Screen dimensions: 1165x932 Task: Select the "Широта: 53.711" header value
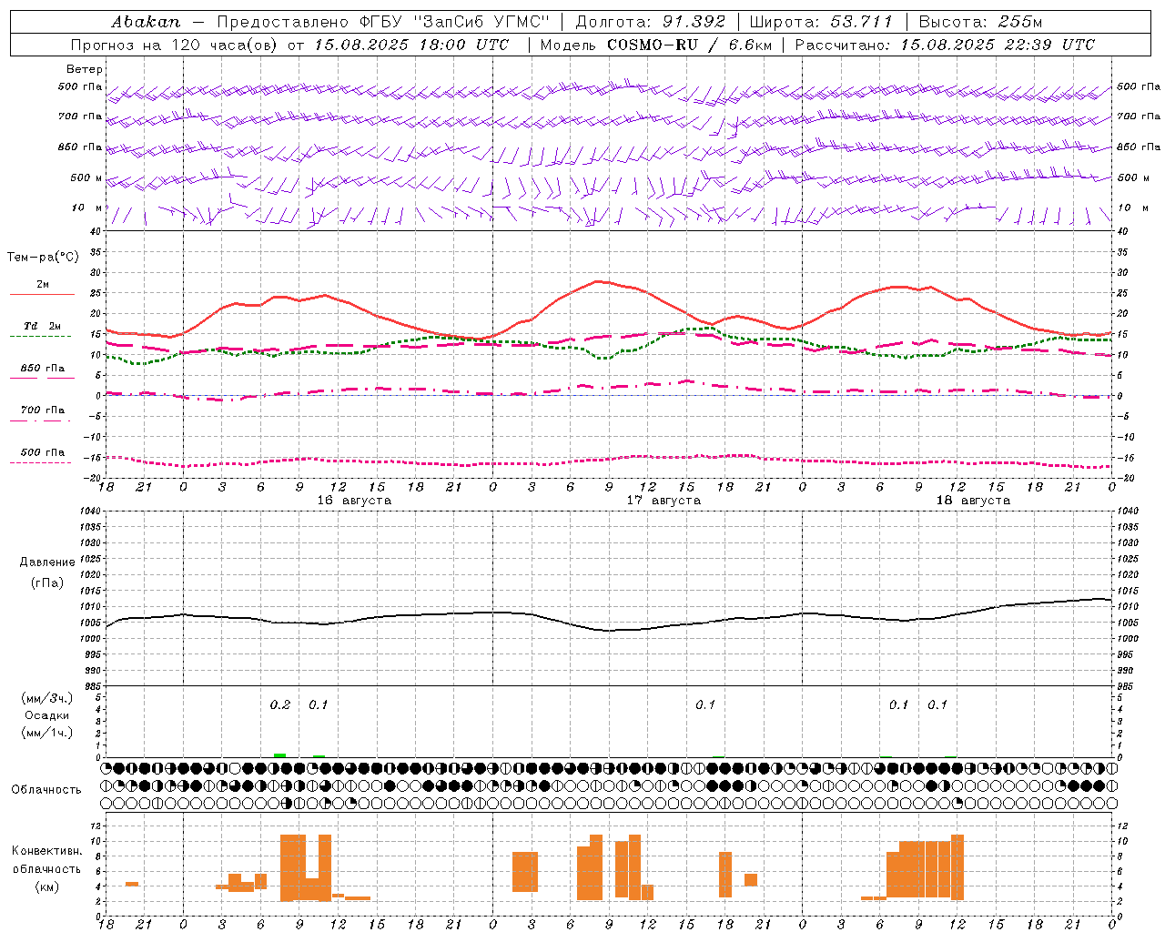pyautogui.click(x=821, y=22)
